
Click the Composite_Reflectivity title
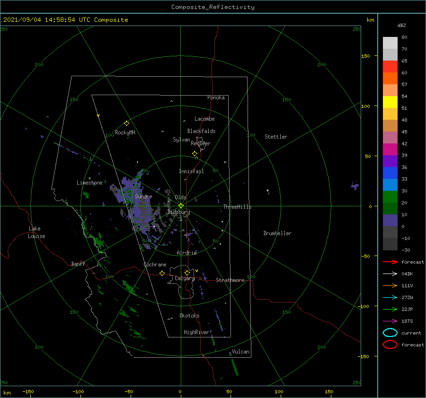tap(213, 7)
